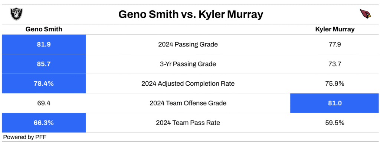Click the 3-Yr Passing Grade row label
This screenshot has width=380, height=147.
[188, 64]
